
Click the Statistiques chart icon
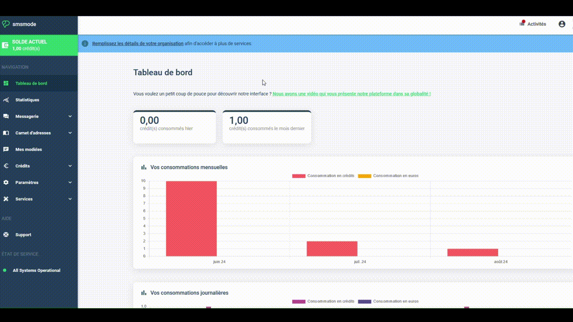(6, 100)
